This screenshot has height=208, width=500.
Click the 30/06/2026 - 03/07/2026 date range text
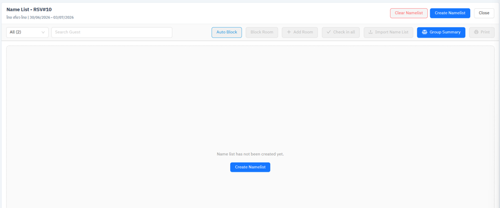[x=52, y=17]
